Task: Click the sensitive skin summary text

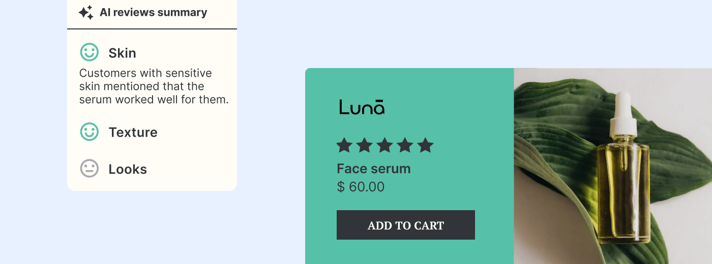Action: (154, 86)
